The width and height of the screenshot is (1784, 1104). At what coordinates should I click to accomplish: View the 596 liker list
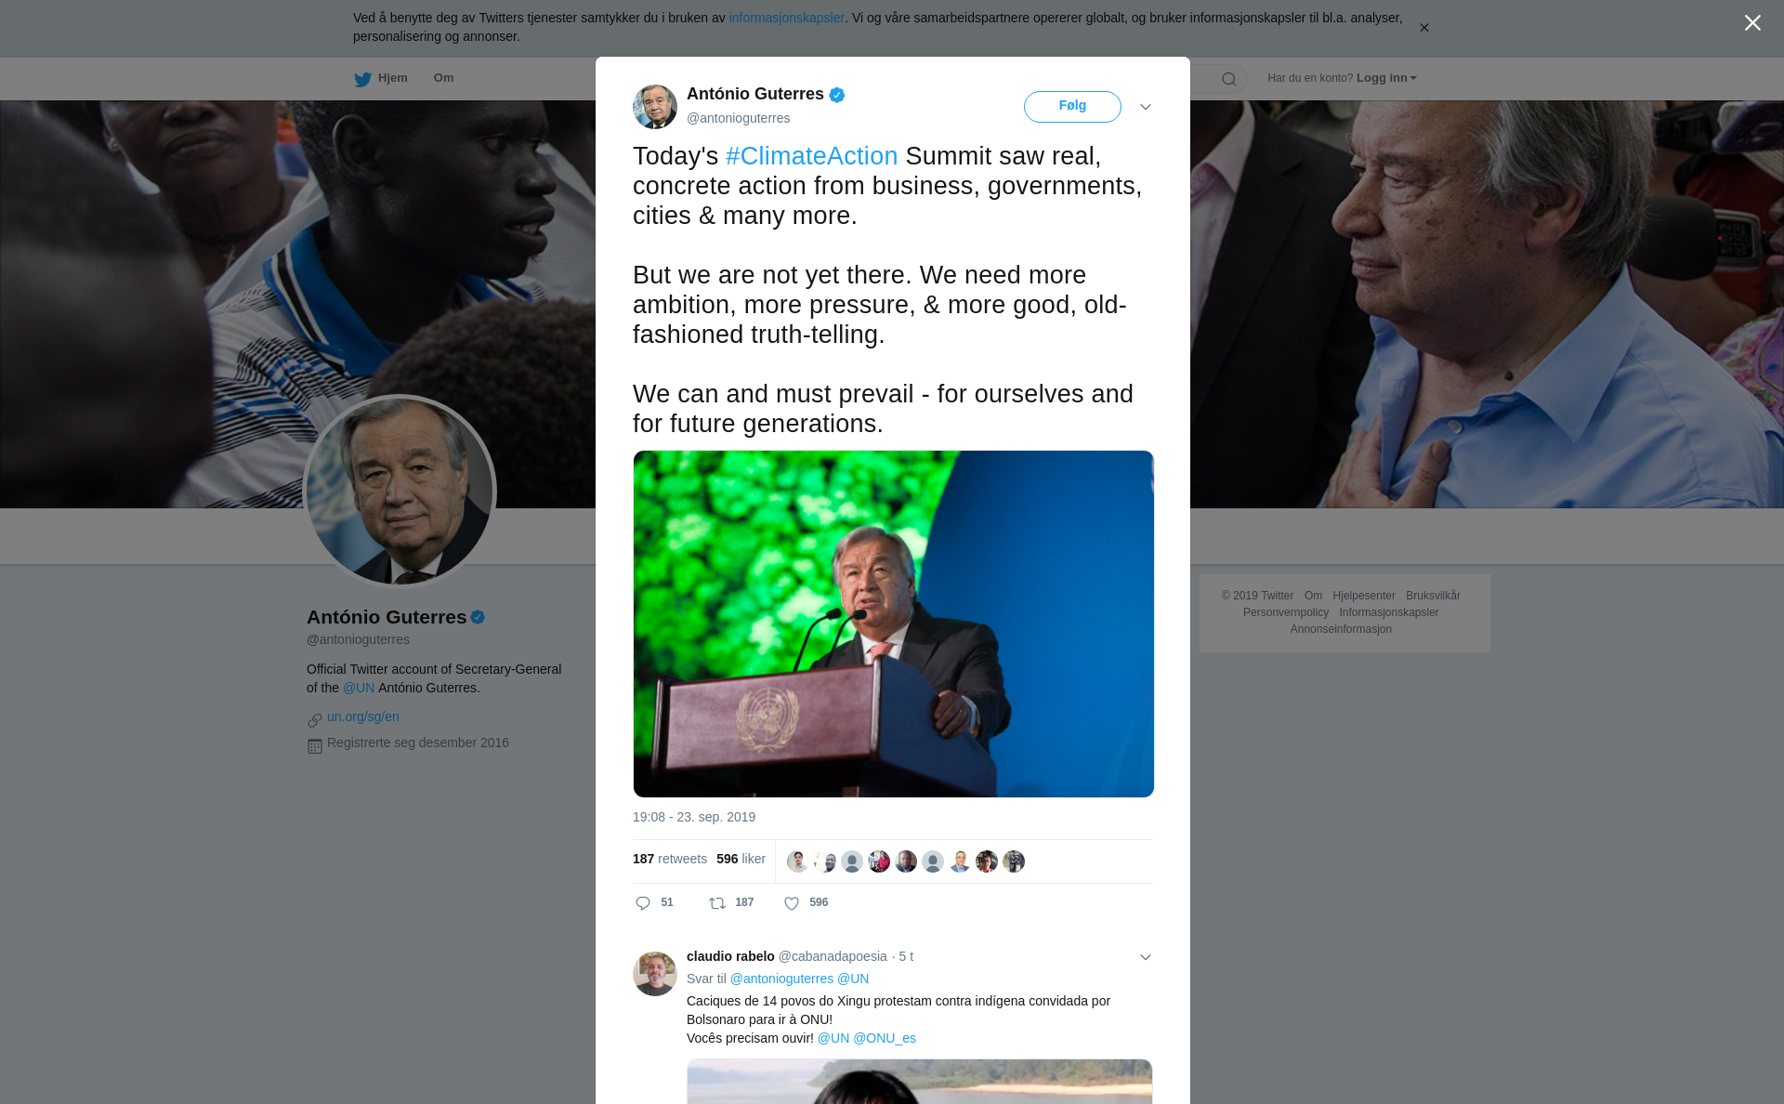coord(741,859)
